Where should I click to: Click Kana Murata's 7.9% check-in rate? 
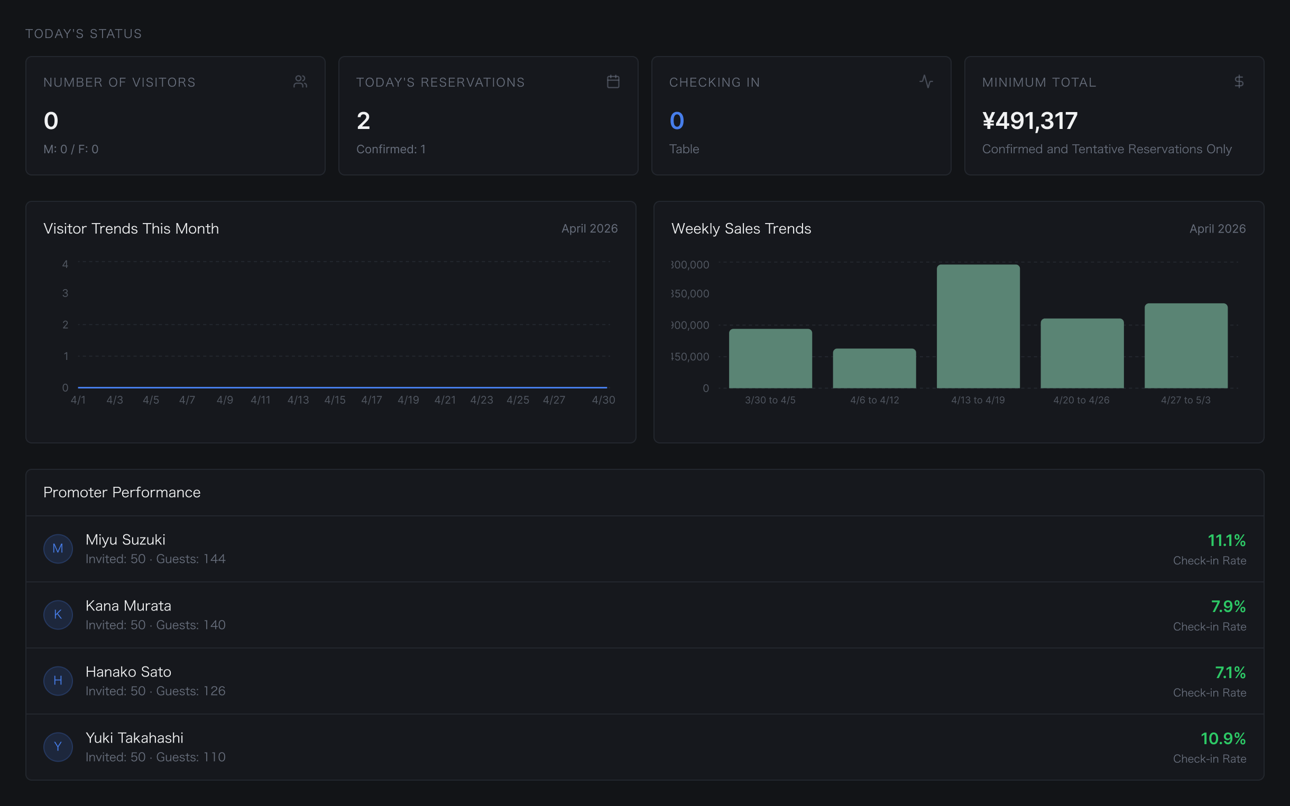(1228, 607)
